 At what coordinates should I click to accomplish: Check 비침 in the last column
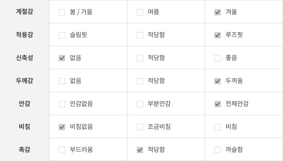[x=218, y=127]
